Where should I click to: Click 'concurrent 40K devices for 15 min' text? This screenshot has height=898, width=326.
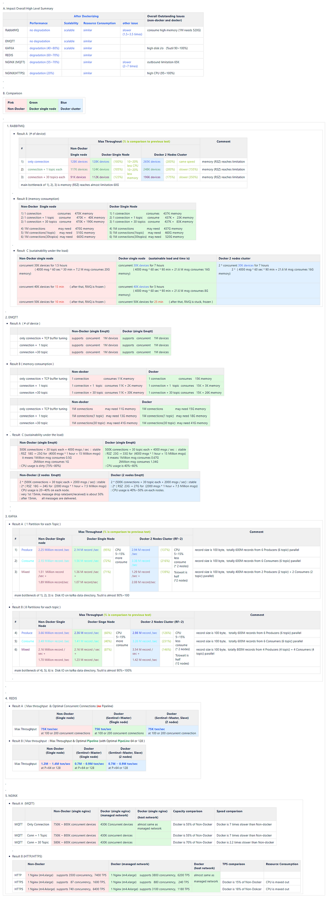pos(42,286)
